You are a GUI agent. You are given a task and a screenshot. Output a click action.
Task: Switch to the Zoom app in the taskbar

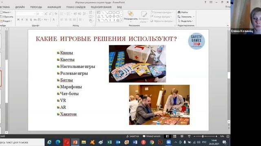(168, 142)
